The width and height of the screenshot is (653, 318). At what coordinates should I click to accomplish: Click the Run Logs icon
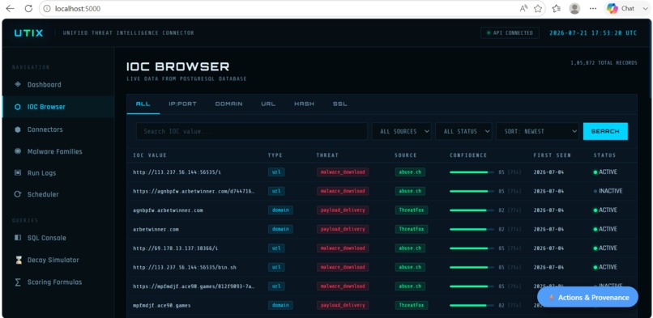pyautogui.click(x=18, y=172)
